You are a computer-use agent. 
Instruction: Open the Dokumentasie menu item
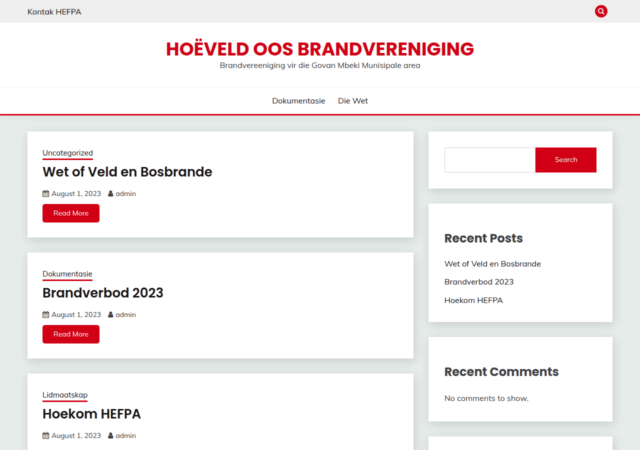click(x=298, y=100)
